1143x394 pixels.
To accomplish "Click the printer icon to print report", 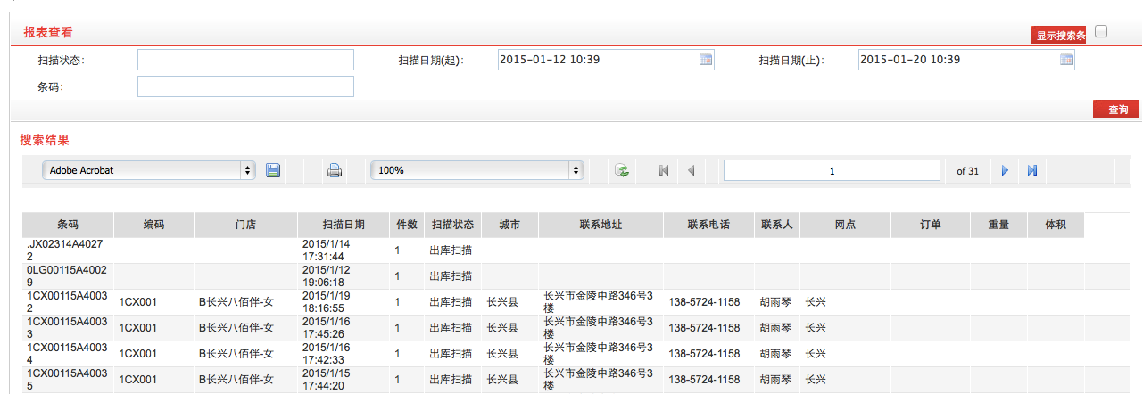I will [335, 170].
